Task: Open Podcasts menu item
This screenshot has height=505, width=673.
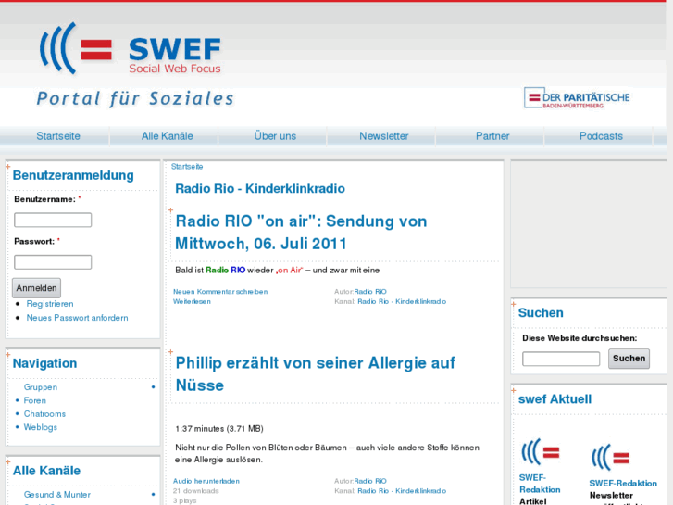Action: 602,136
